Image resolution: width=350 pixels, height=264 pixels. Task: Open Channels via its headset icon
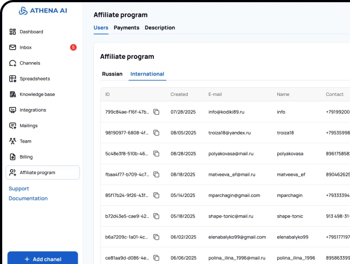[13, 63]
